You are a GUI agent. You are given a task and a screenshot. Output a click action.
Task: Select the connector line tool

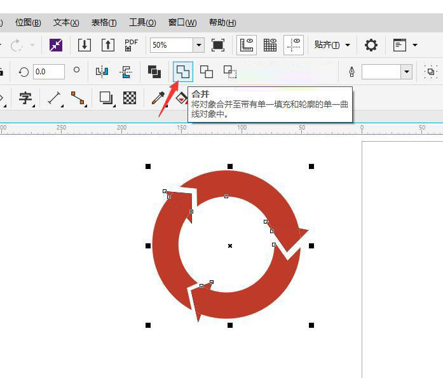tap(78, 98)
